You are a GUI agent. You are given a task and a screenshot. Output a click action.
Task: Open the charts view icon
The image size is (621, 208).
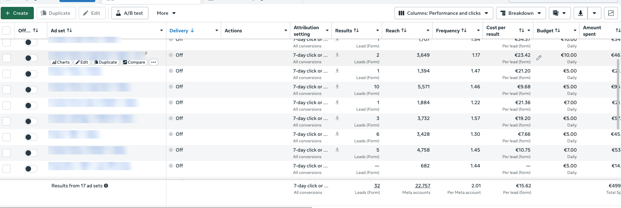coord(611,13)
